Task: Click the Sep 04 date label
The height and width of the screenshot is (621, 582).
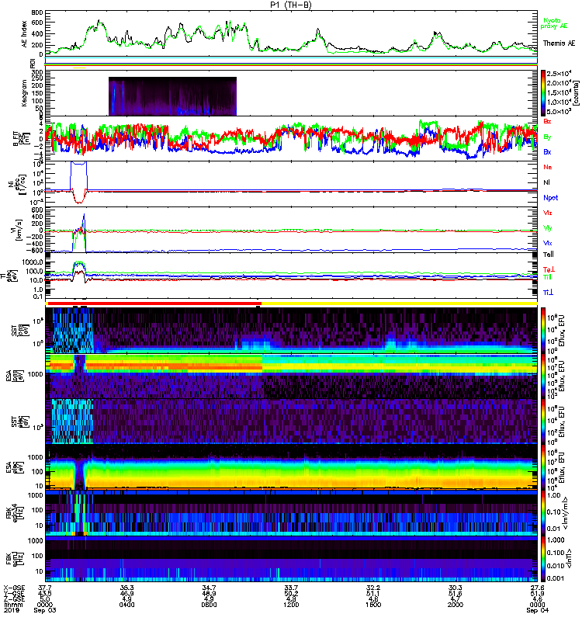Action: tap(538, 610)
